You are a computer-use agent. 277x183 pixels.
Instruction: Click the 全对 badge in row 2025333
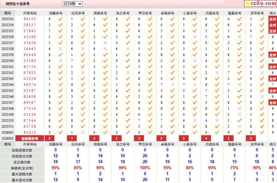pos(273,19)
